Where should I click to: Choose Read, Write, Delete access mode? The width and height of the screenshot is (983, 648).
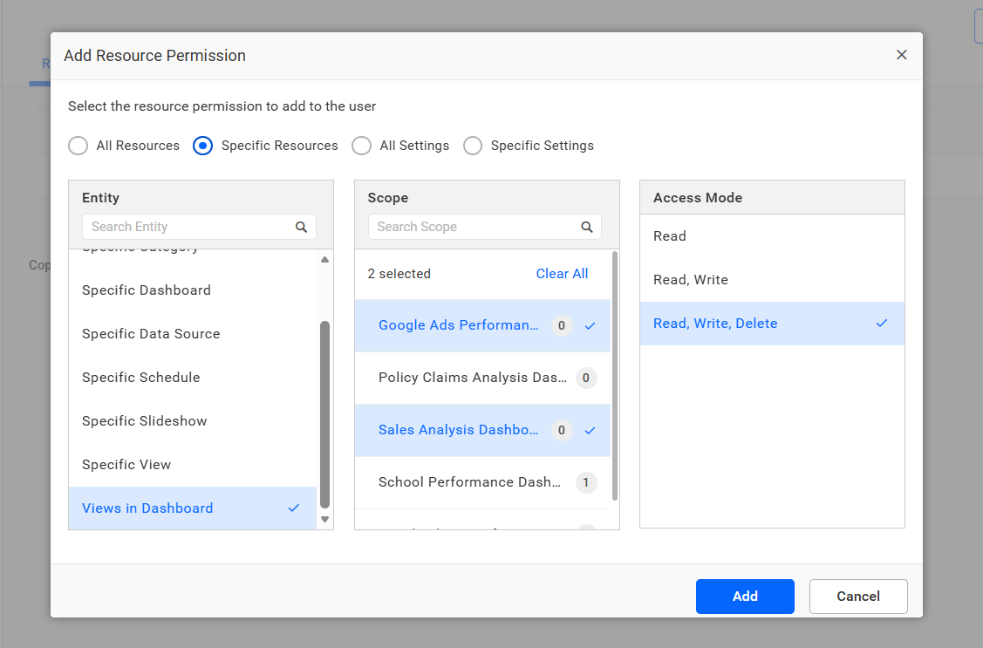tap(773, 324)
